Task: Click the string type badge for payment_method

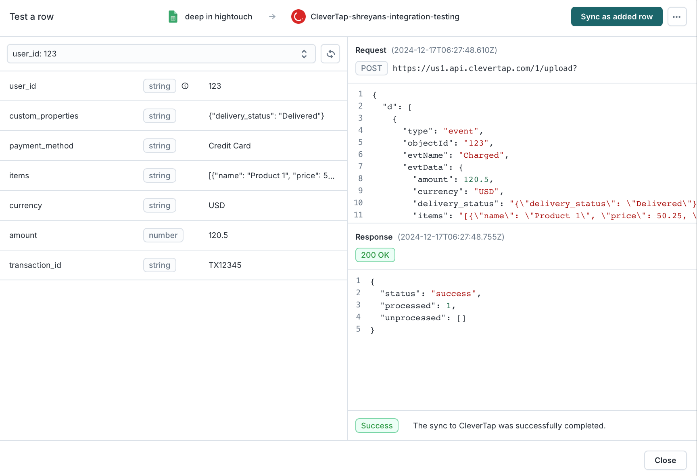Action: [160, 146]
